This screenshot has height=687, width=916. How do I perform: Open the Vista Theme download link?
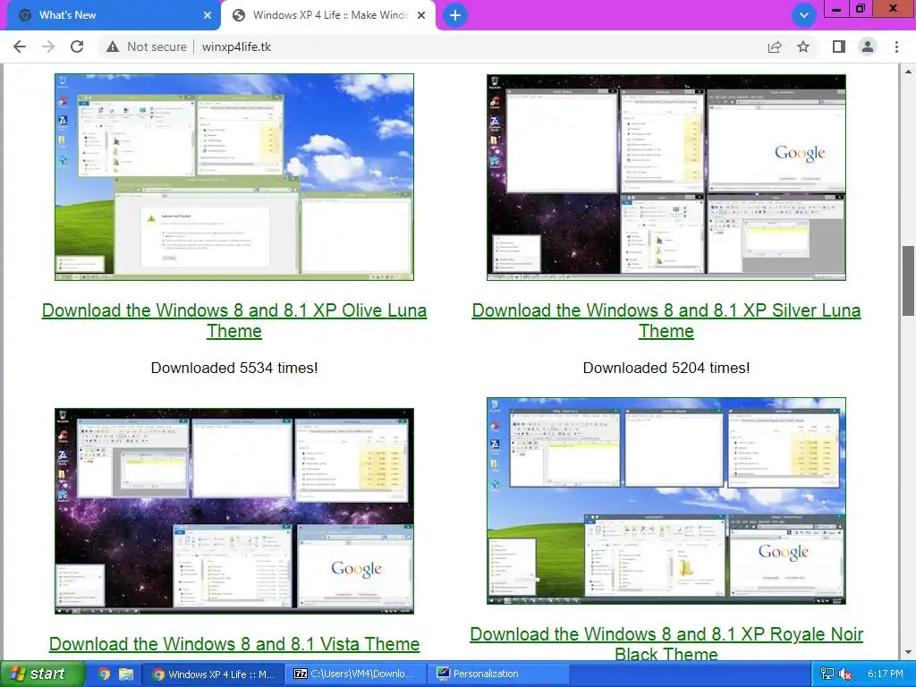(x=234, y=644)
